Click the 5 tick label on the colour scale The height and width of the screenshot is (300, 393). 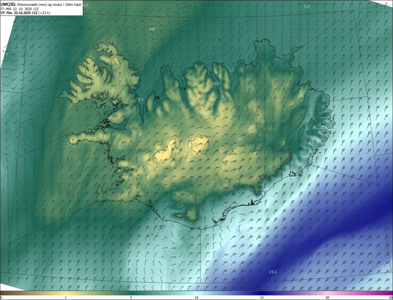[x=131, y=298]
